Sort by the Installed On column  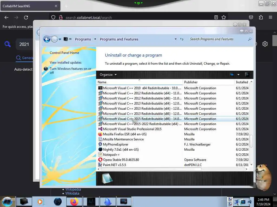click(242, 82)
